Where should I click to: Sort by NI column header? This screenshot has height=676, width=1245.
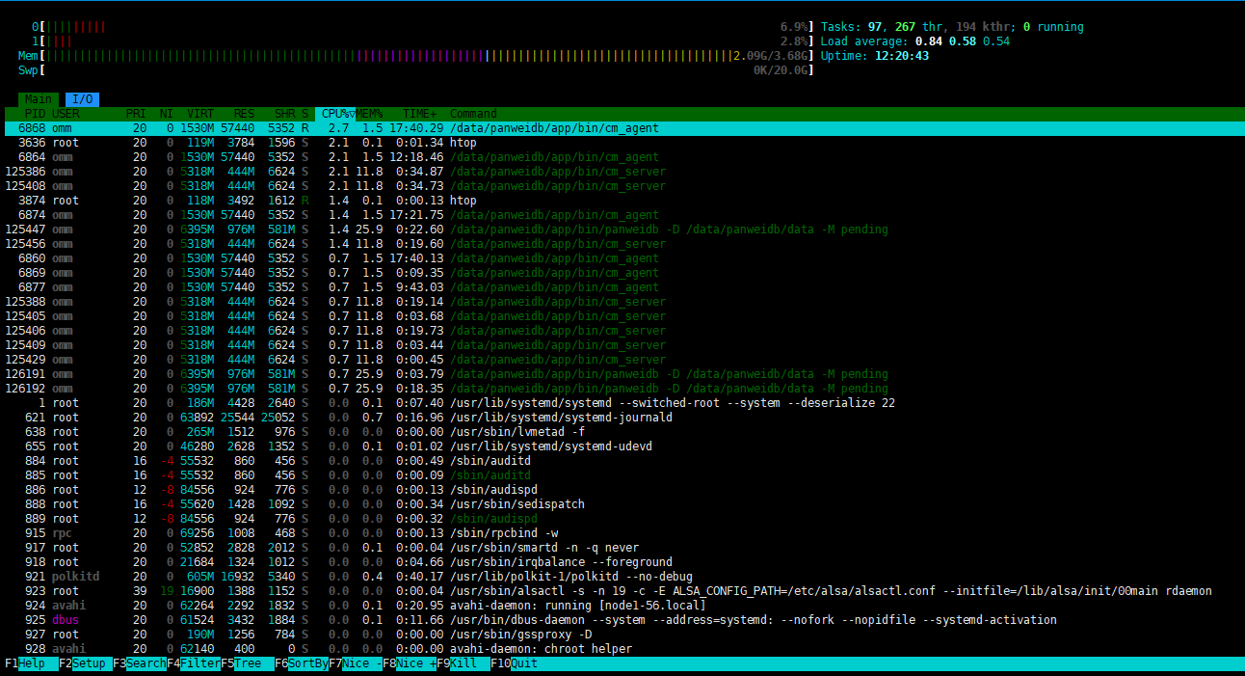167,114
